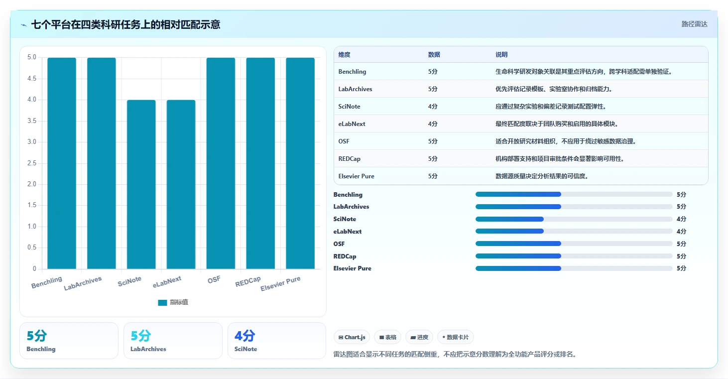728x379 pixels.
Task: Select the LabArchives bar in the bar chart
Action: 102,163
